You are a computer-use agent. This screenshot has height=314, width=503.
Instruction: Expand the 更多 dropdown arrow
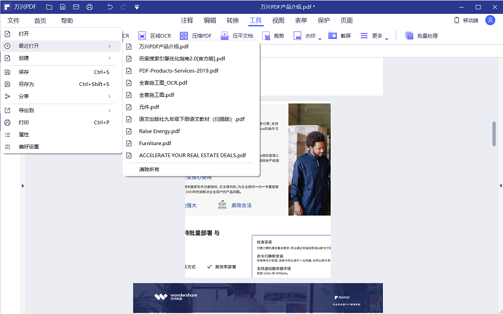(387, 39)
